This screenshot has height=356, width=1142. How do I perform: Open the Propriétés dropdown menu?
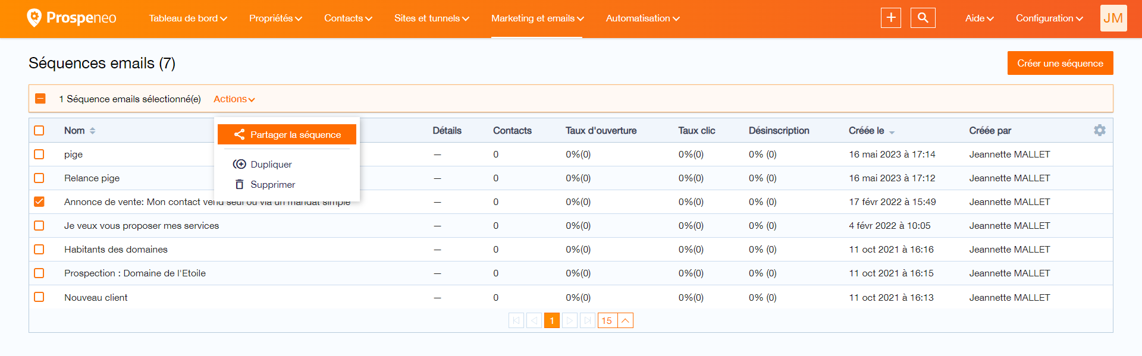[x=275, y=18]
